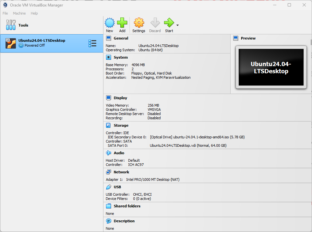Screen dimensions: 312x232
Task: Open the Shared folders section header
Action: coord(127,206)
